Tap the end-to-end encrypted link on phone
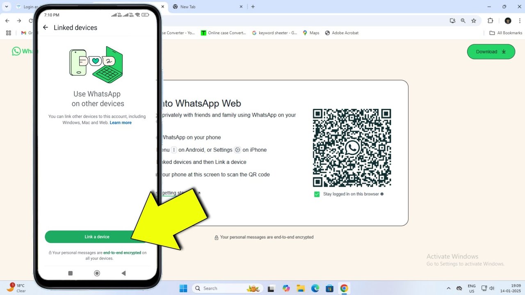Image resolution: width=525 pixels, height=295 pixels. (x=122, y=253)
